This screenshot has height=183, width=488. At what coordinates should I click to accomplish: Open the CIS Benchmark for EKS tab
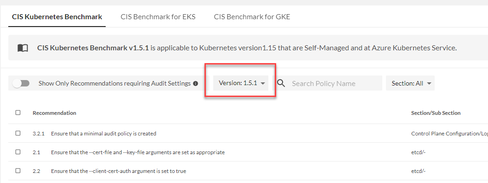(158, 17)
